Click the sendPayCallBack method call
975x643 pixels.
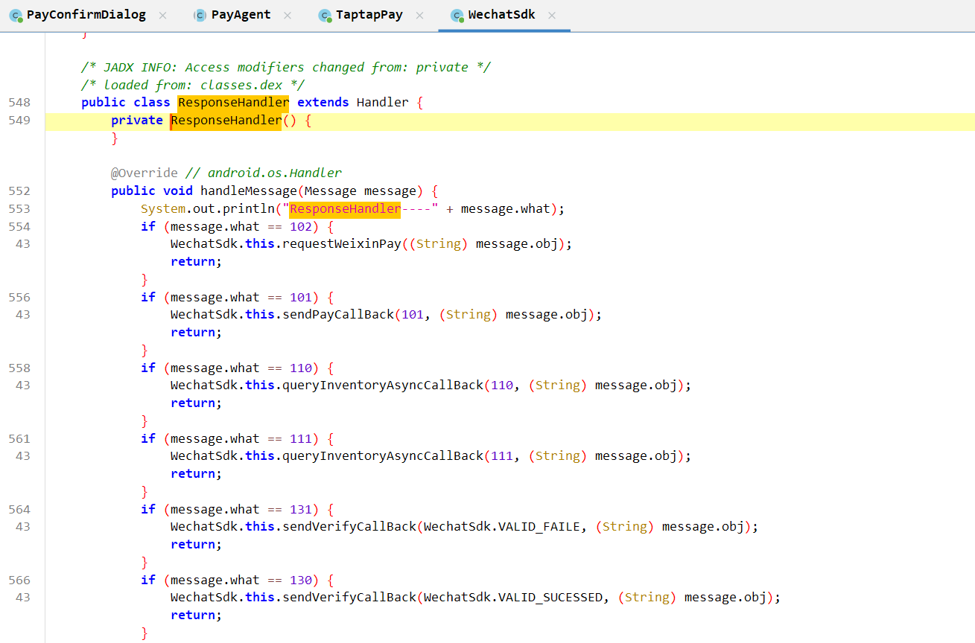pos(337,315)
